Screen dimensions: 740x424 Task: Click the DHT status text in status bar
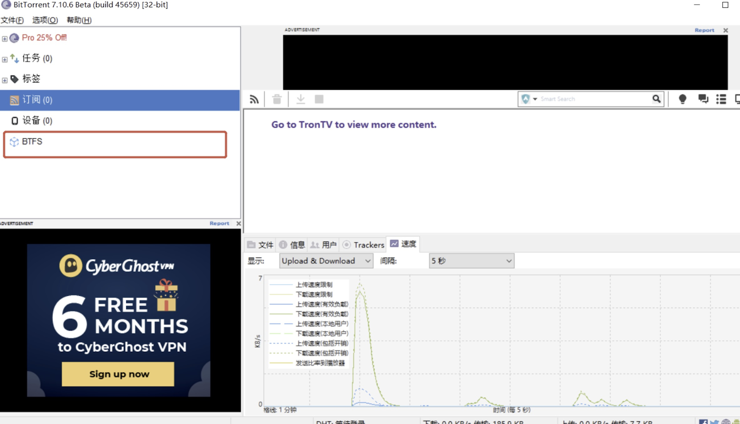point(341,422)
